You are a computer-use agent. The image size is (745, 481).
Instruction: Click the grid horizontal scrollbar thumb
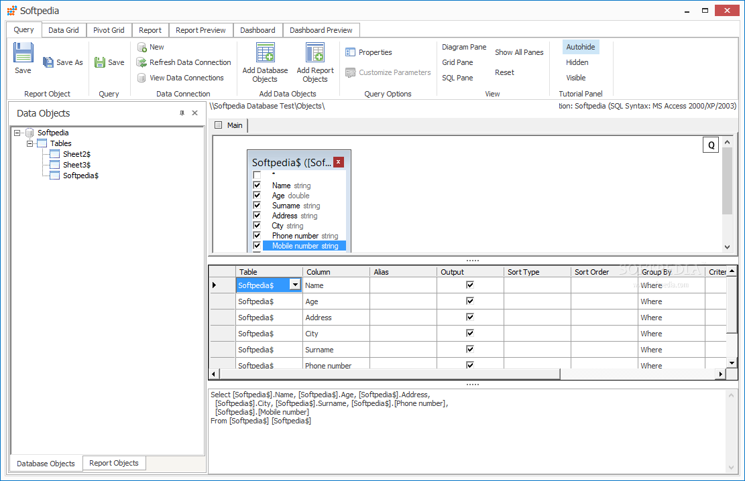coord(389,374)
